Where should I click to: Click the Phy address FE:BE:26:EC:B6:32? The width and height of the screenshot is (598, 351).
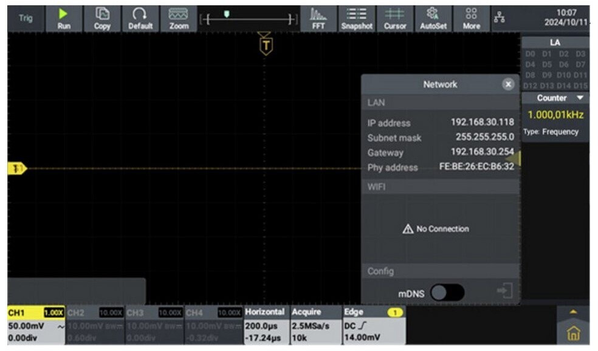pyautogui.click(x=476, y=166)
